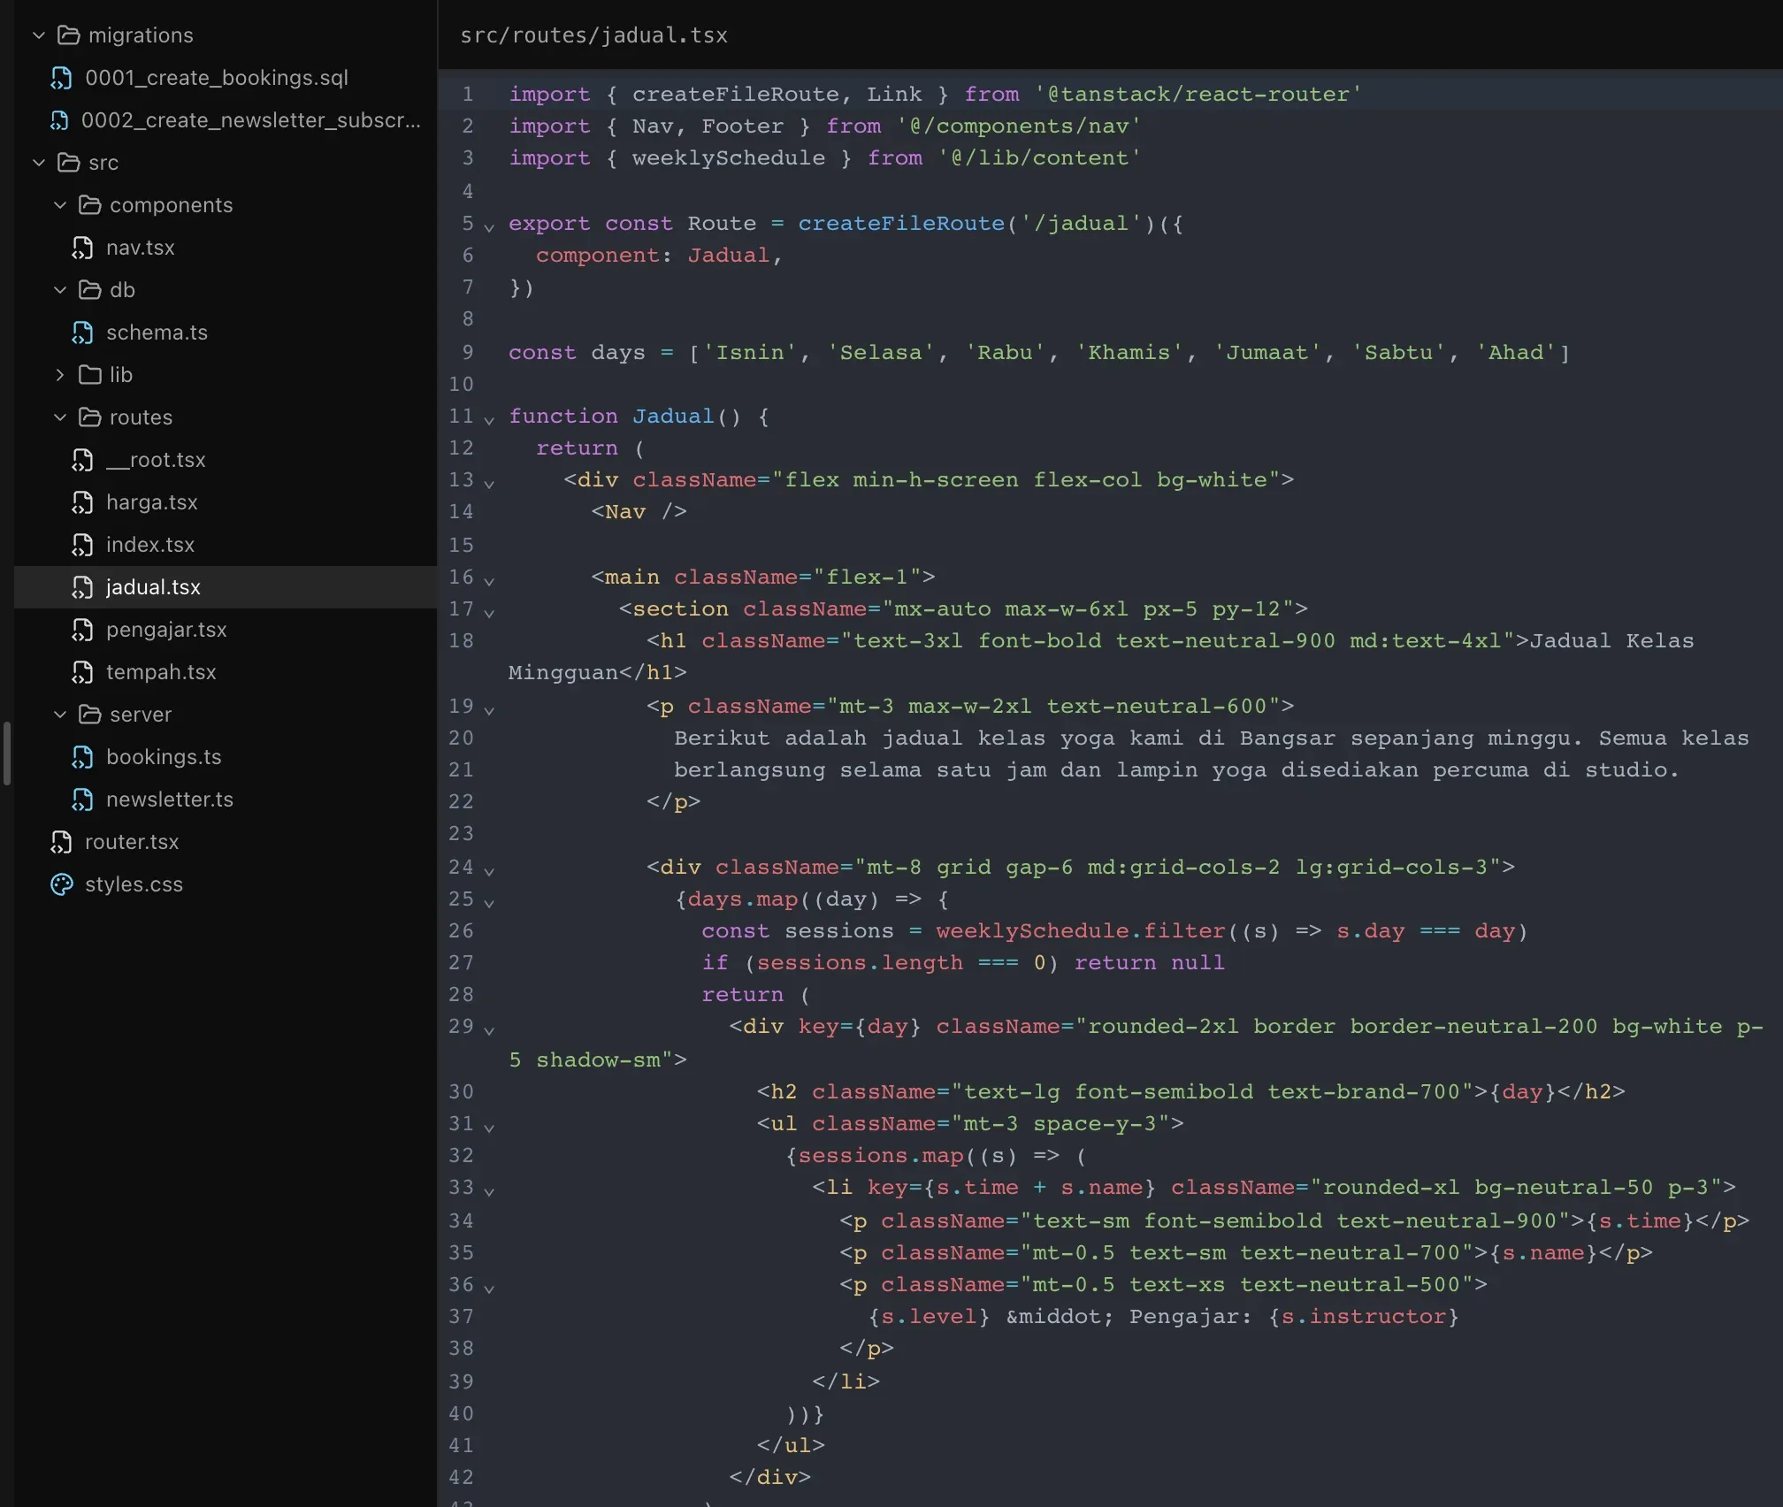Click the file icon next to __root.tsx
Viewport: 1783px width, 1507px height.
(82, 460)
